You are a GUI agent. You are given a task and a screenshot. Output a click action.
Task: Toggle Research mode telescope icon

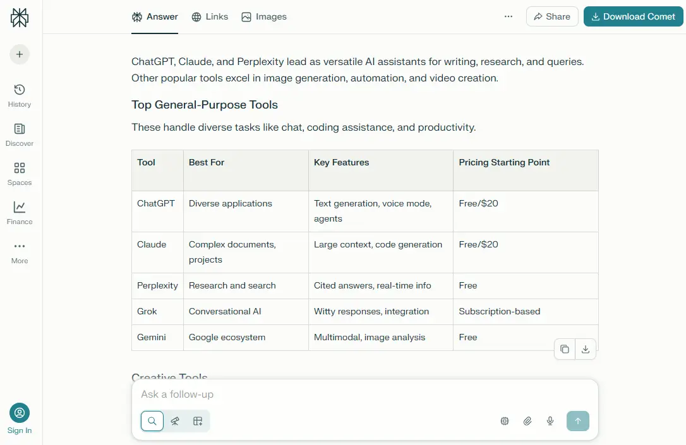[175, 421]
